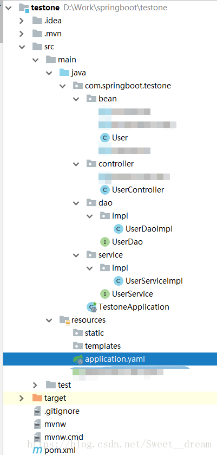Click the TestoneApplication Spring Boot run icon

pos(92,307)
